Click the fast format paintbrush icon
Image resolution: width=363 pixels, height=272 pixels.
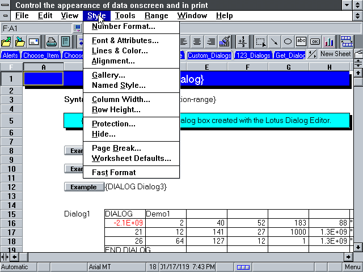[225, 42]
